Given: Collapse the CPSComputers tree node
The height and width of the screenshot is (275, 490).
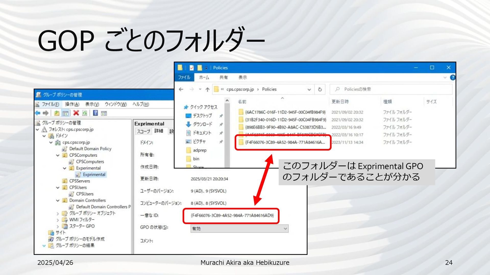Looking at the screenshot, I should point(58,155).
